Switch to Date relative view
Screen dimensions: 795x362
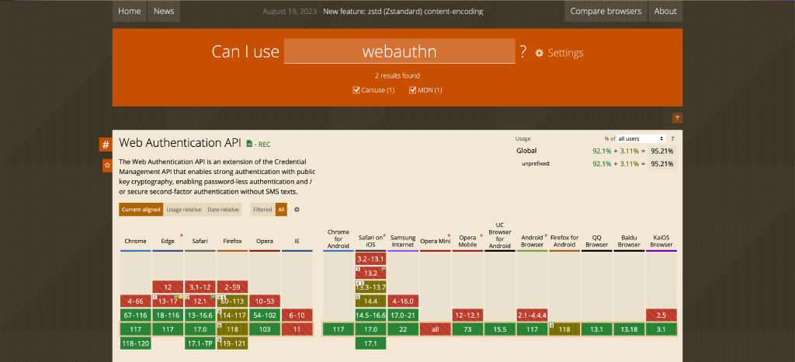(x=223, y=210)
